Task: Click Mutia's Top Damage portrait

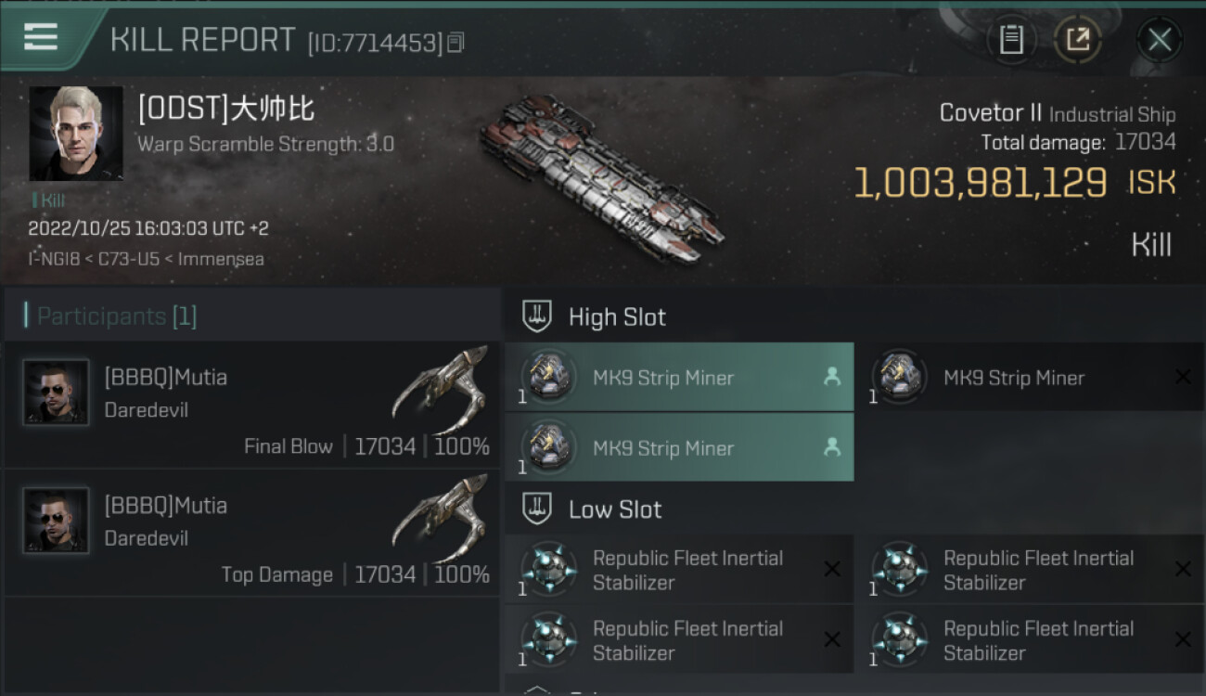Action: pyautogui.click(x=56, y=521)
